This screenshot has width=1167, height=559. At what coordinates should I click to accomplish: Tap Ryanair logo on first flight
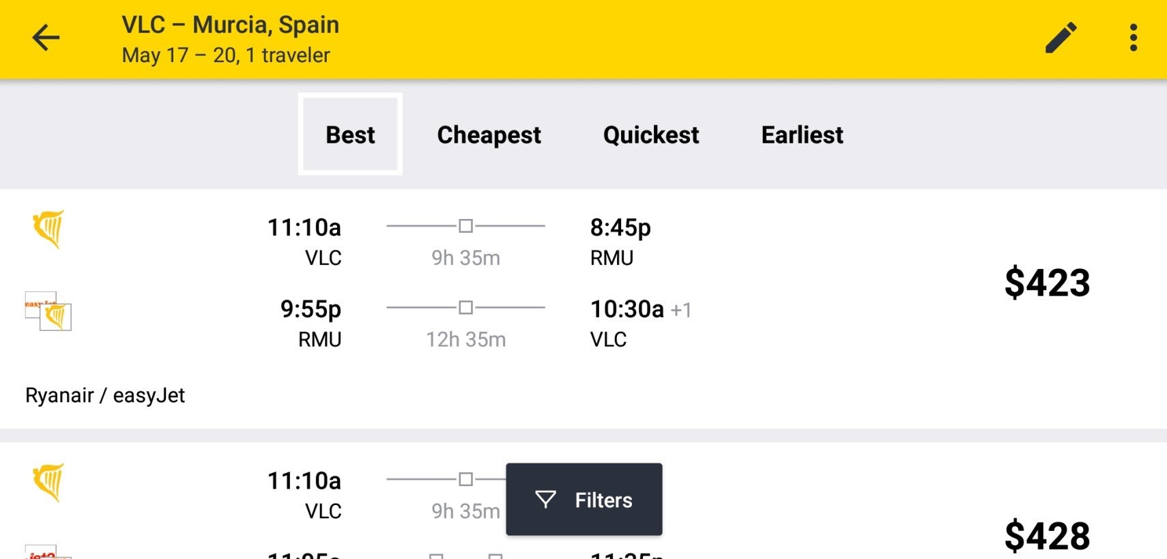48,229
